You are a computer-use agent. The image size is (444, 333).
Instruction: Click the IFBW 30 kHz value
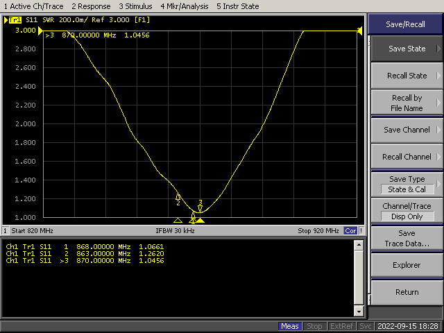coord(175,231)
